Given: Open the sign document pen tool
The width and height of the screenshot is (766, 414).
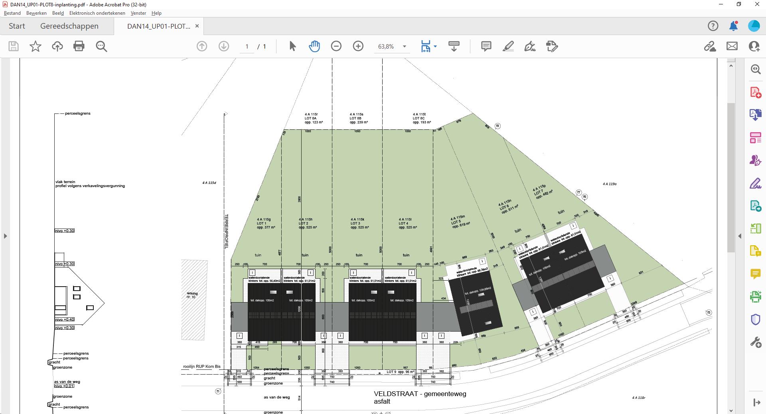Looking at the screenshot, I should pyautogui.click(x=530, y=46).
